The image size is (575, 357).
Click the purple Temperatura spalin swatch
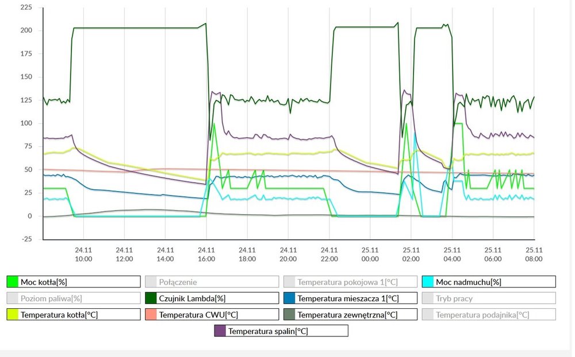[x=220, y=331]
